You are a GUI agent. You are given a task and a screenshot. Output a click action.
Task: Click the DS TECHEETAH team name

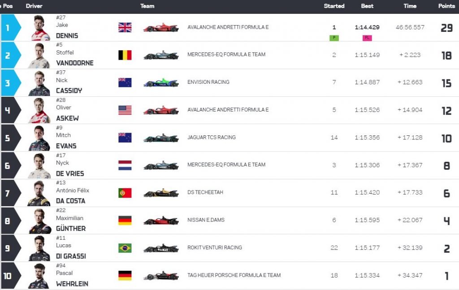tap(205, 192)
